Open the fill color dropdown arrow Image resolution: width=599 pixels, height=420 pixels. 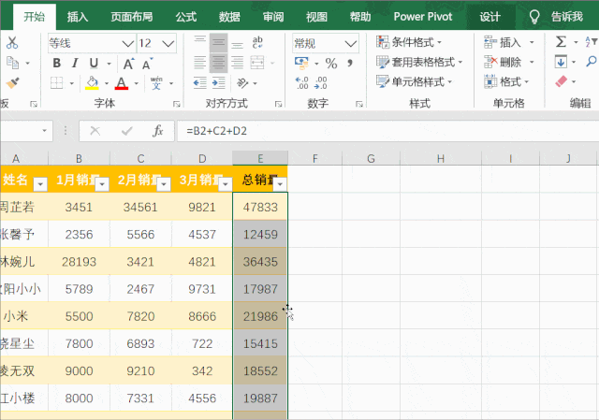pos(107,83)
